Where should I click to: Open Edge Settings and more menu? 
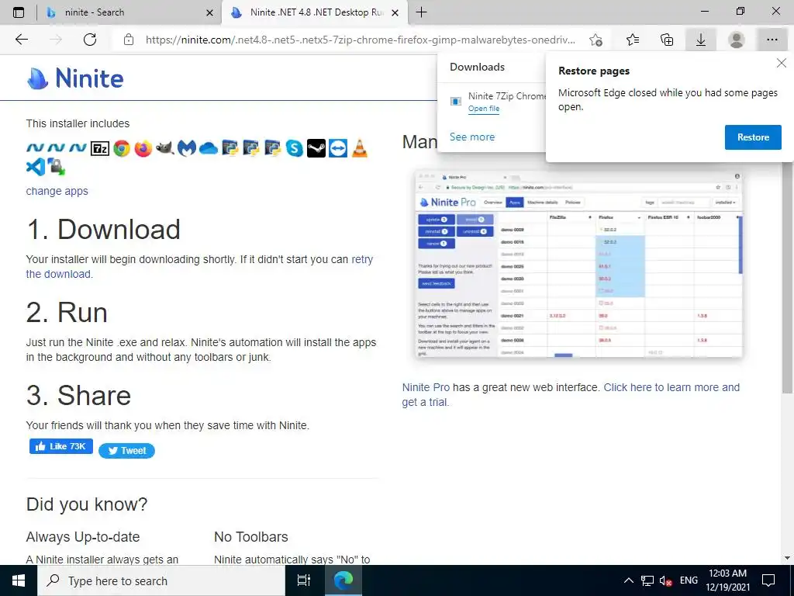pyautogui.click(x=772, y=40)
